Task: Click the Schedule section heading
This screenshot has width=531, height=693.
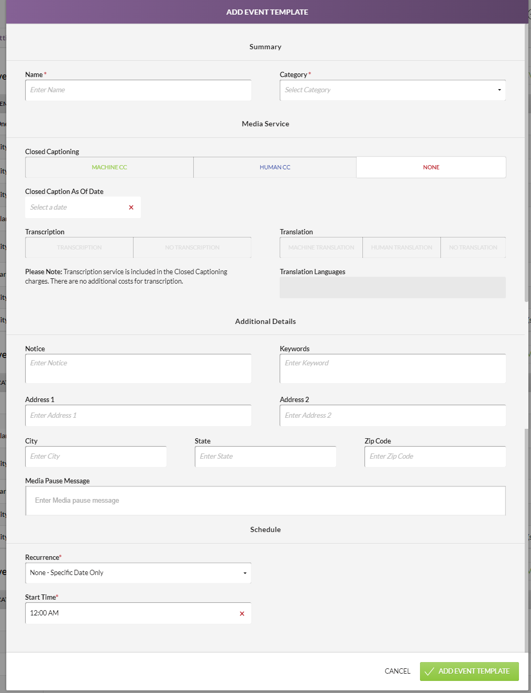Action: (265, 529)
